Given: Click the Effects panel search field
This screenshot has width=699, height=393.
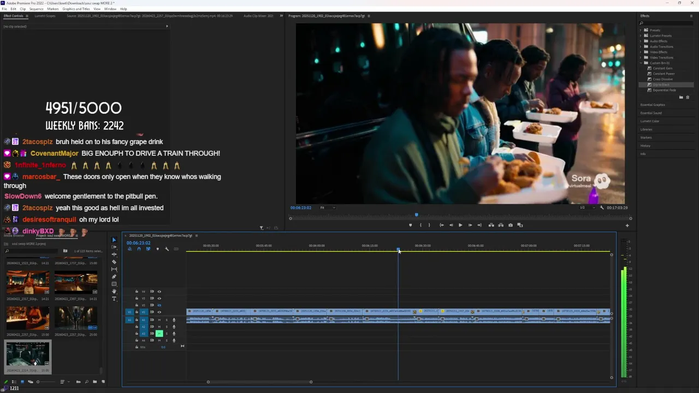Looking at the screenshot, I should pyautogui.click(x=666, y=23).
